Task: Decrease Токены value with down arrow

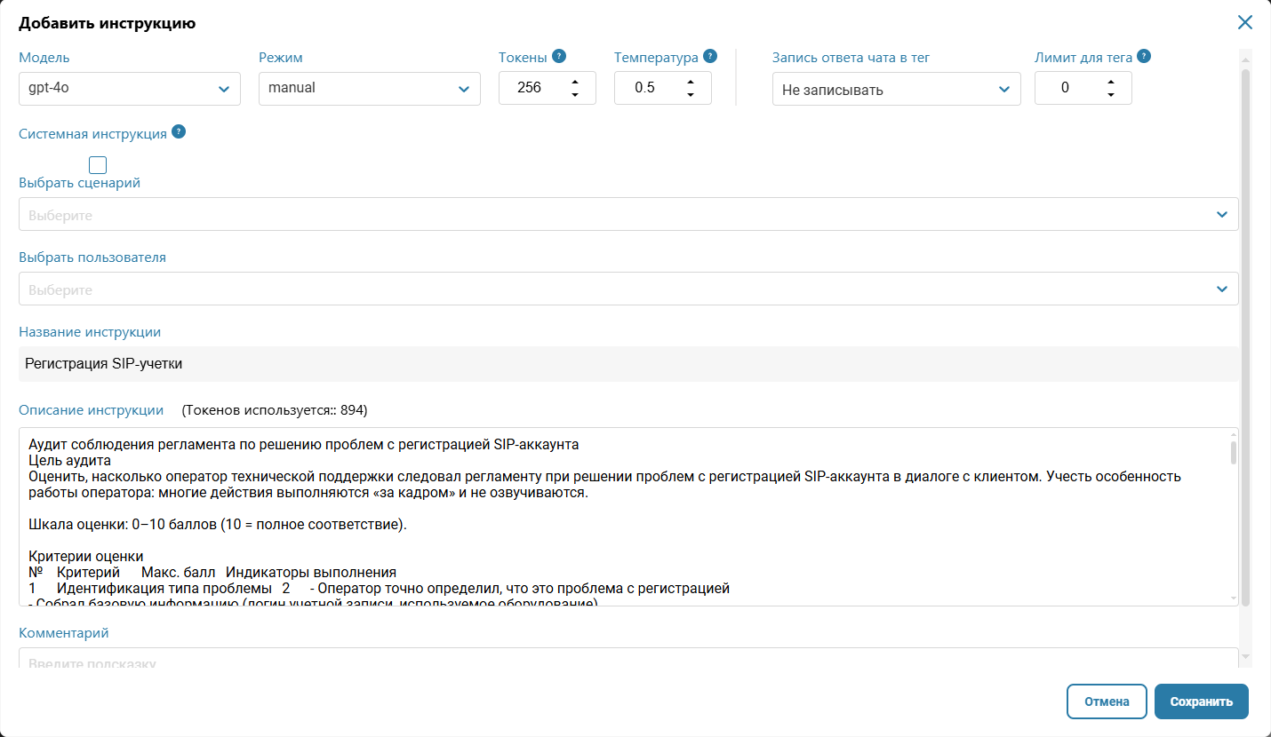Action: click(x=575, y=95)
